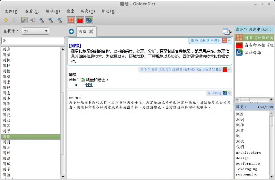Open the 帮助(H) menu
Screen dimensions: 275x180
(109, 11)
